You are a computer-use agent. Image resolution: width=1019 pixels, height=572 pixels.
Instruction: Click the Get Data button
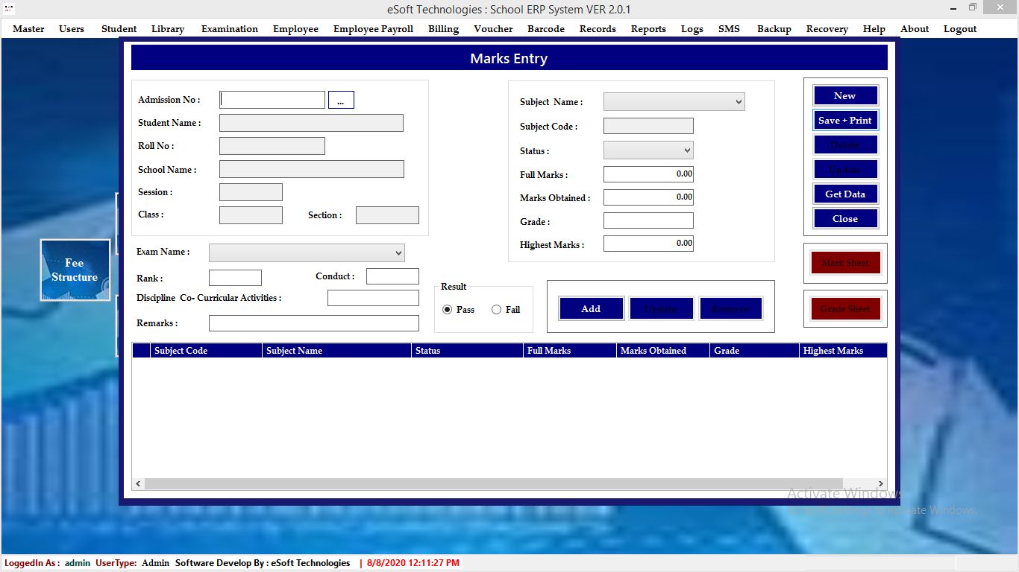click(845, 194)
